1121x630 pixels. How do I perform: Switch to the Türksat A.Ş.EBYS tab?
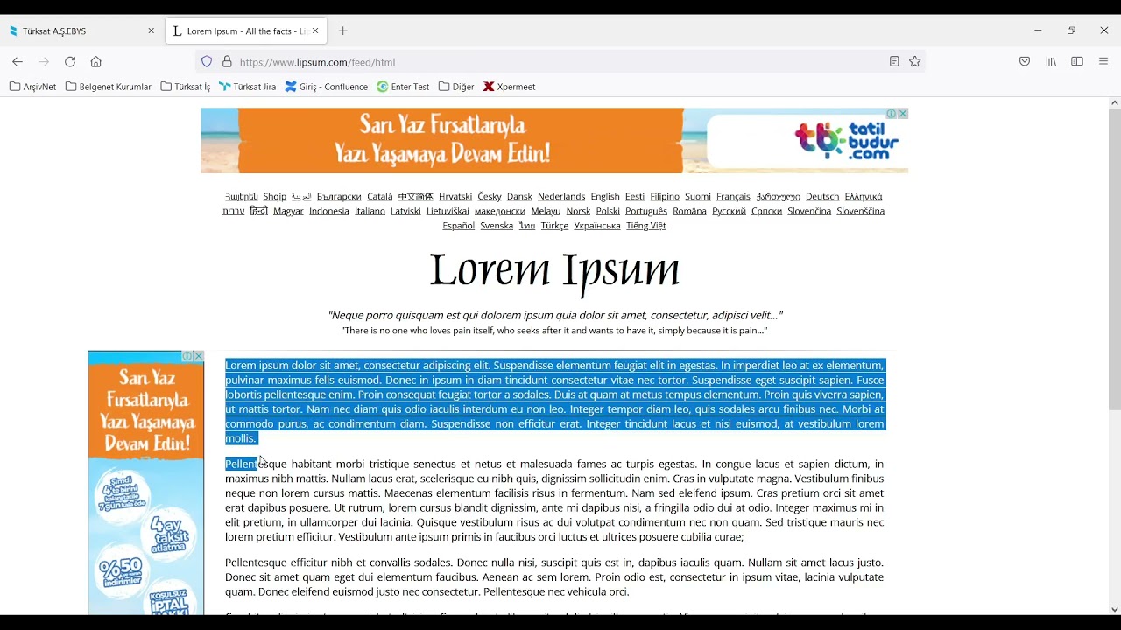click(81, 31)
